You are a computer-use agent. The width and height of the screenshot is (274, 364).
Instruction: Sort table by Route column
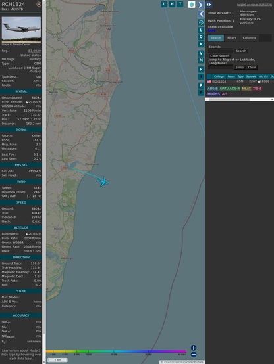pos(231,76)
